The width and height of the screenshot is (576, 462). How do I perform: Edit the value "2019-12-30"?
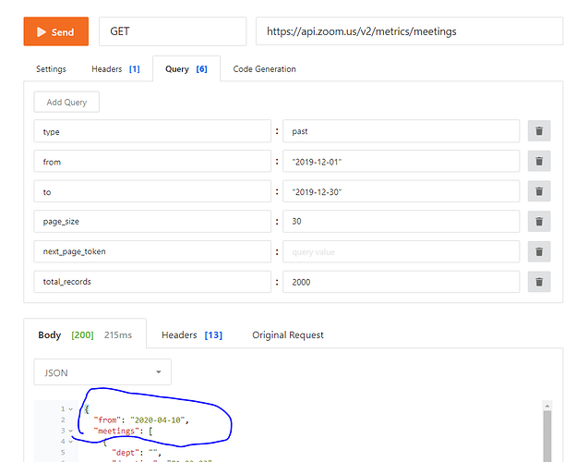coord(402,191)
